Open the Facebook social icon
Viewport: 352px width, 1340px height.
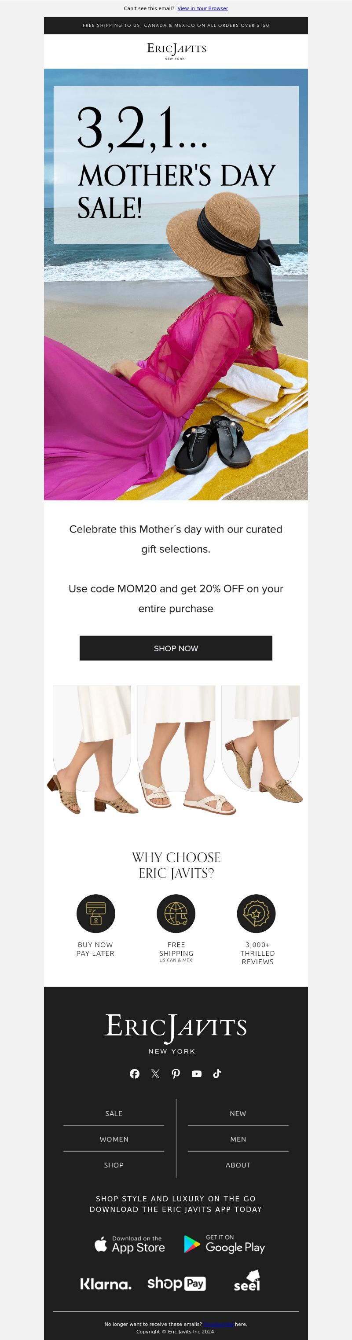click(135, 1074)
